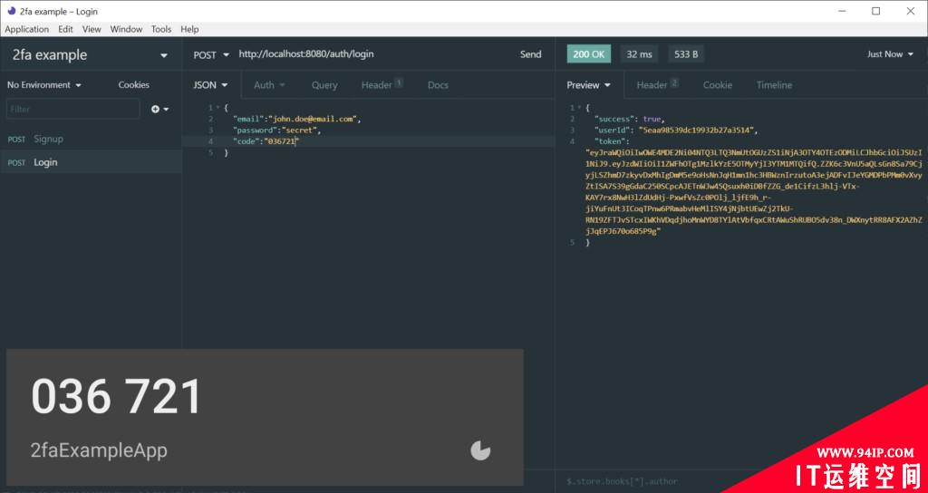This screenshot has height=493, width=928.
Task: Switch to the response Cookie tab
Action: 718,85
